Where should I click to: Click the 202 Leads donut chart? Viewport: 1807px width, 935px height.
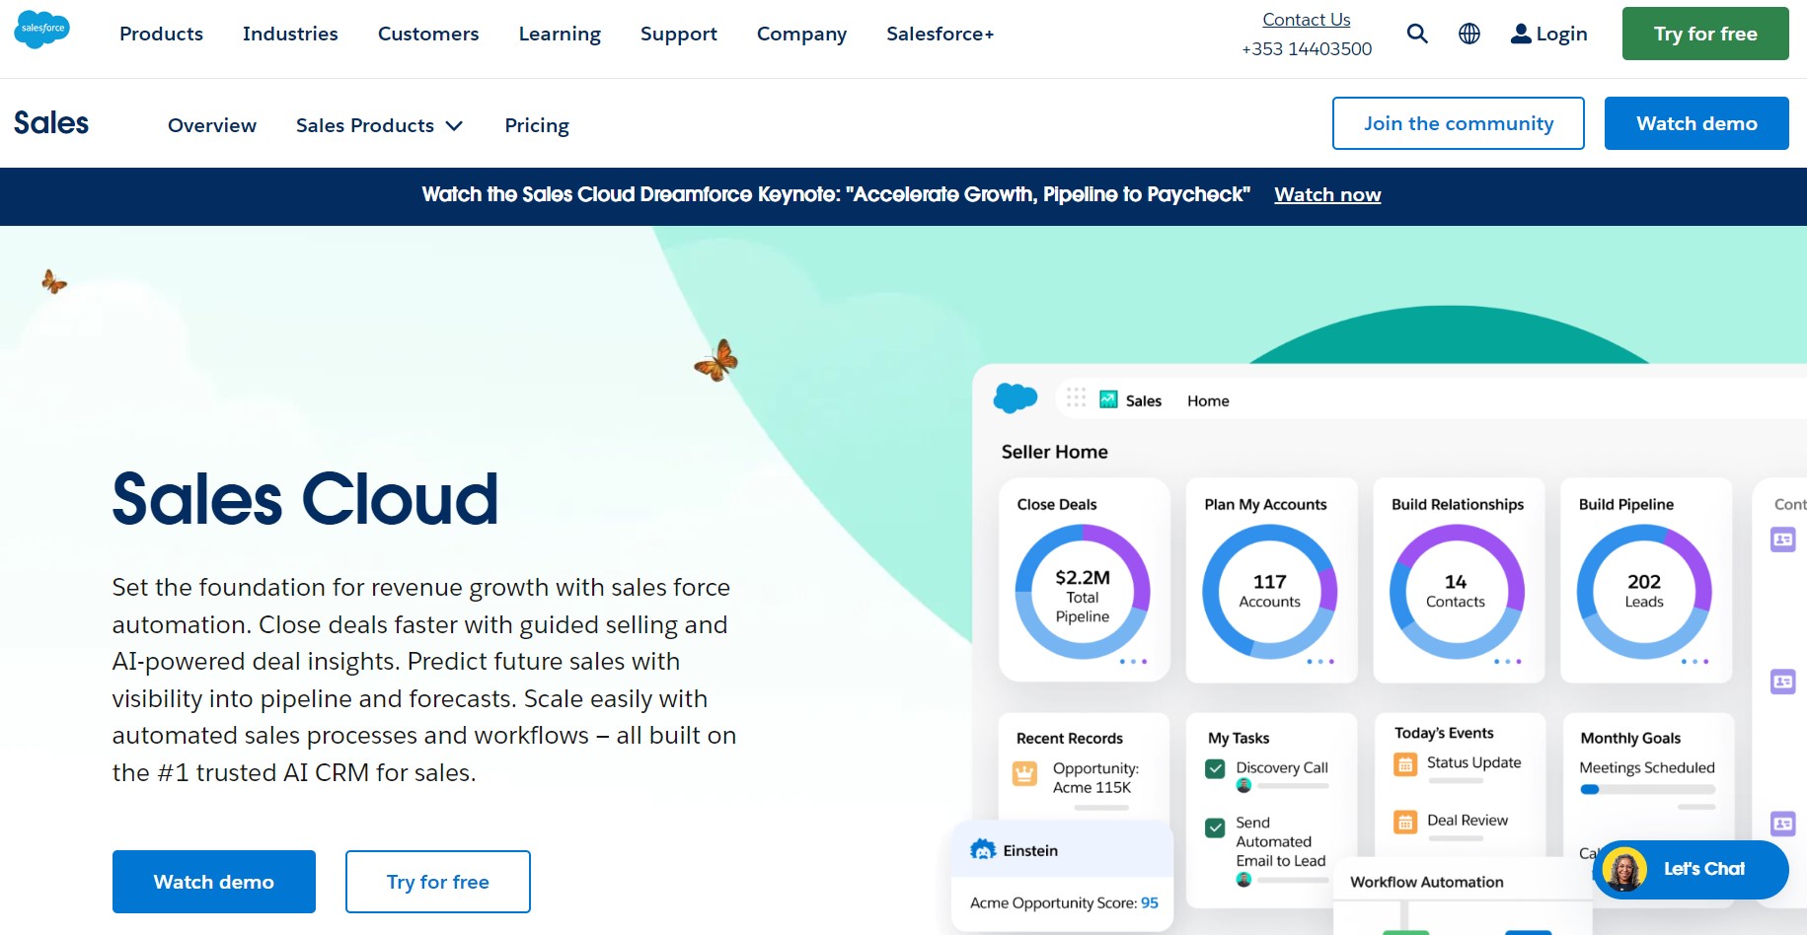(1644, 592)
